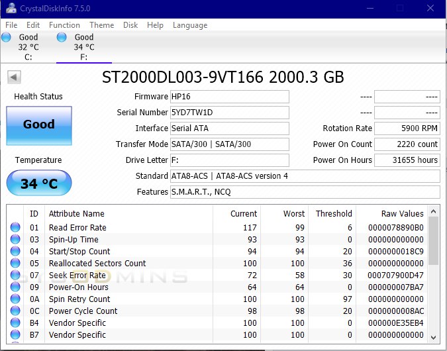447x351 pixels.
Task: Click status orb for Power Cycle Count
Action: tap(15, 311)
